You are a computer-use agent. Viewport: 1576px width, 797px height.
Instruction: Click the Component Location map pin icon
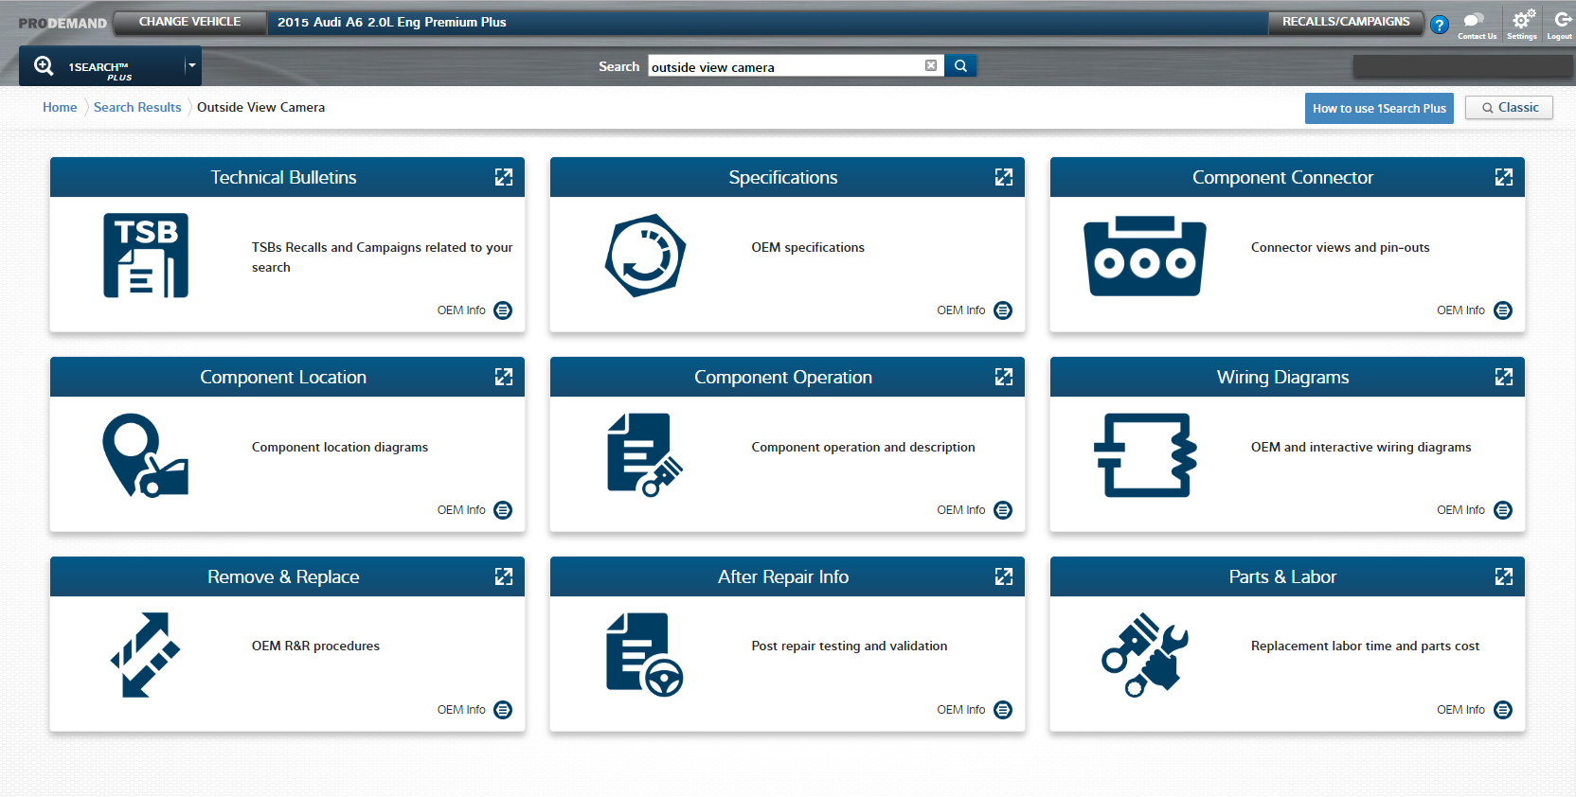point(145,455)
